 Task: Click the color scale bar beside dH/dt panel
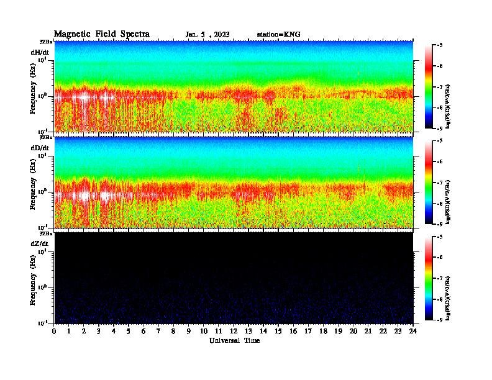point(428,86)
